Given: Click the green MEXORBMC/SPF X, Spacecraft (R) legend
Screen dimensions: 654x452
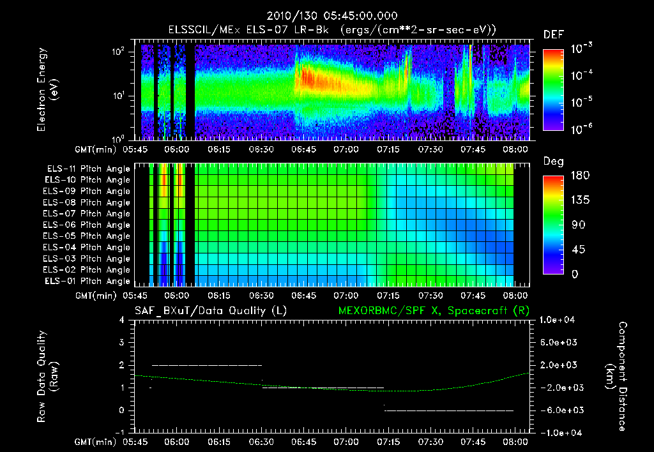Looking at the screenshot, I should tap(434, 311).
